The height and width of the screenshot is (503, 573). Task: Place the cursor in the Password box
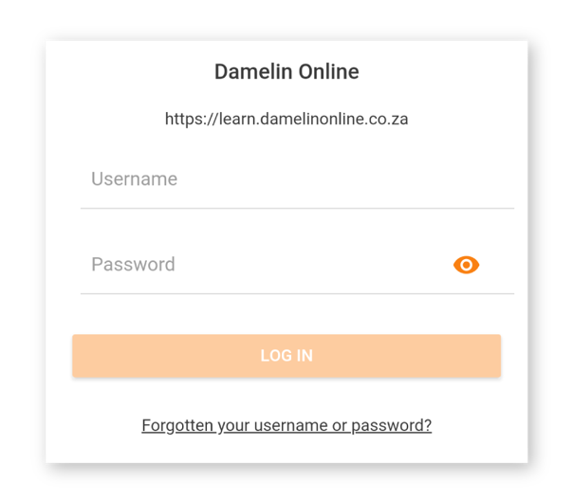pos(266,265)
